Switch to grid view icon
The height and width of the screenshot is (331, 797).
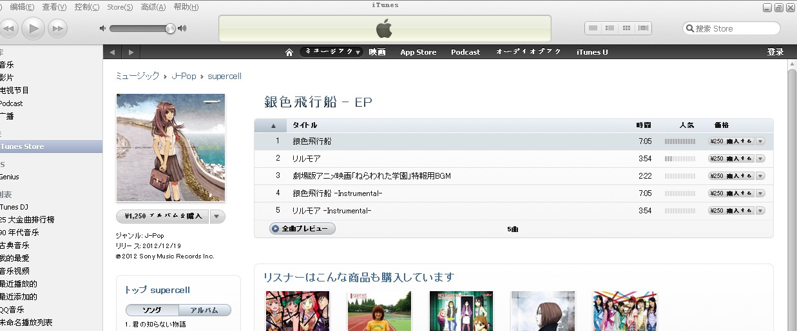pyautogui.click(x=626, y=28)
